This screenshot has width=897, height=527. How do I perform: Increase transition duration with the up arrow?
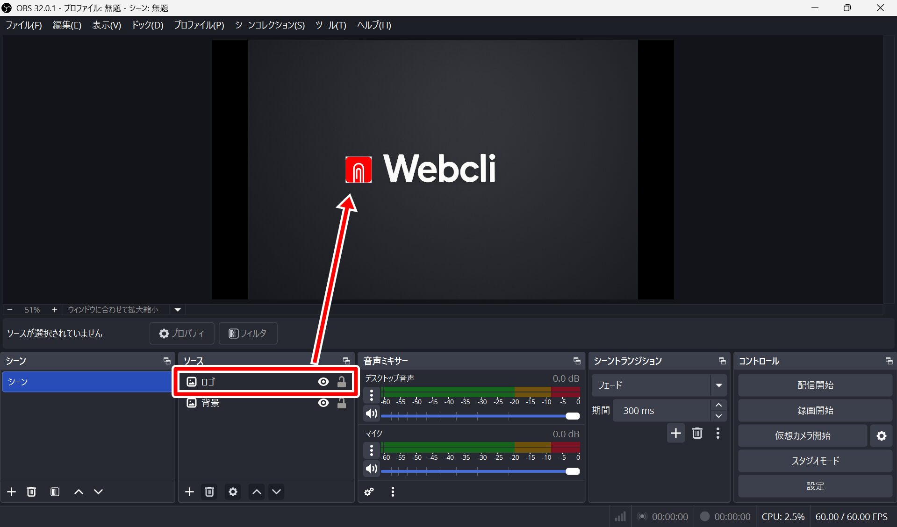[718, 405]
